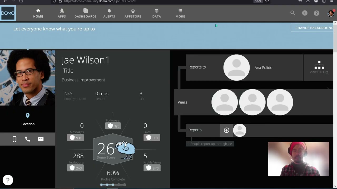Click the LFL value '3'
This screenshot has width=337, height=189.
(x=141, y=93)
